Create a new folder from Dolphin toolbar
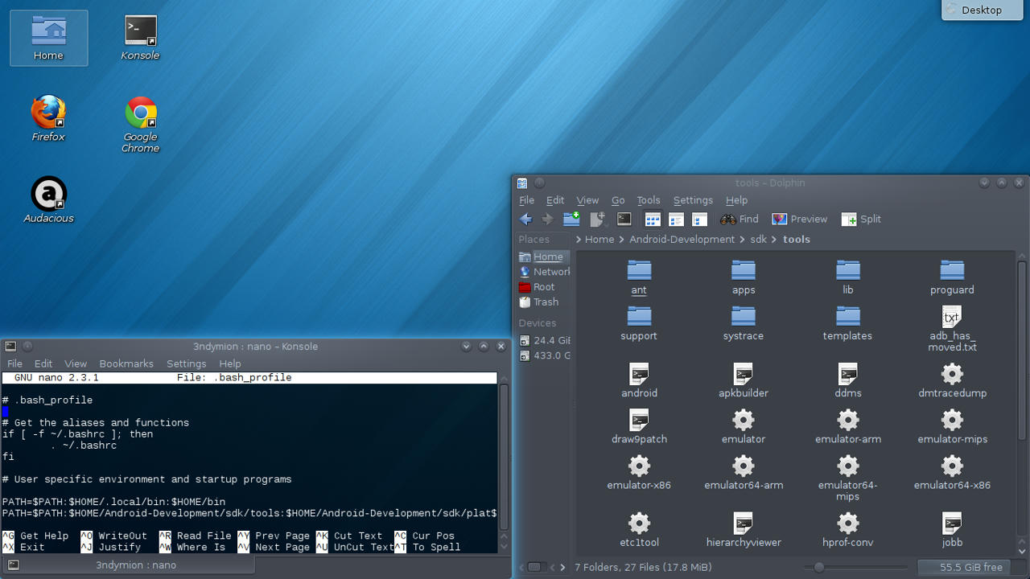1030x579 pixels. [571, 219]
